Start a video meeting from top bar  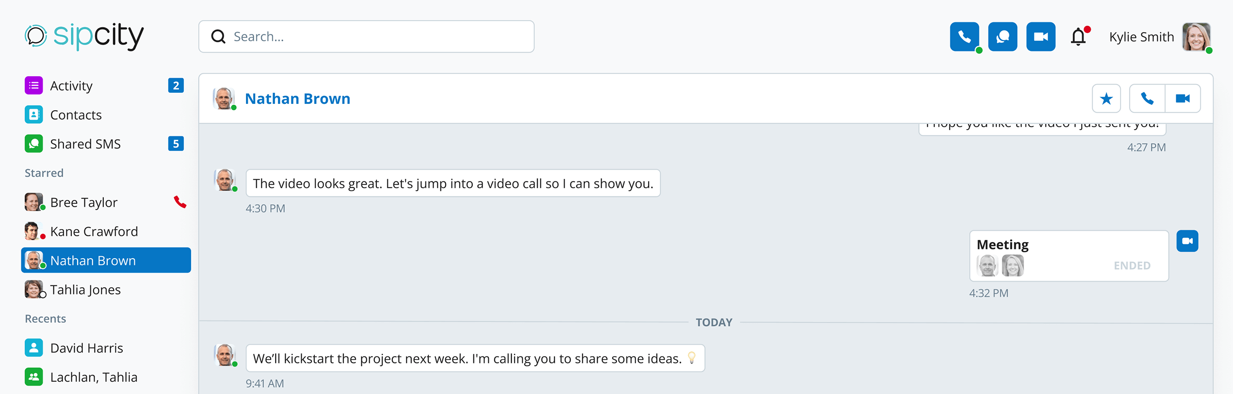click(1040, 37)
